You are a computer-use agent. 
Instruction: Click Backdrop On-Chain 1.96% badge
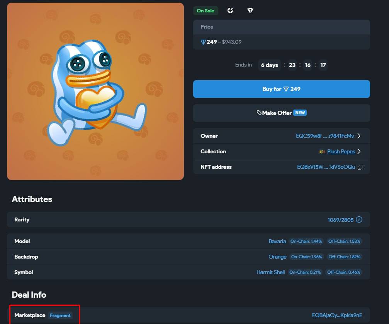coord(306,257)
